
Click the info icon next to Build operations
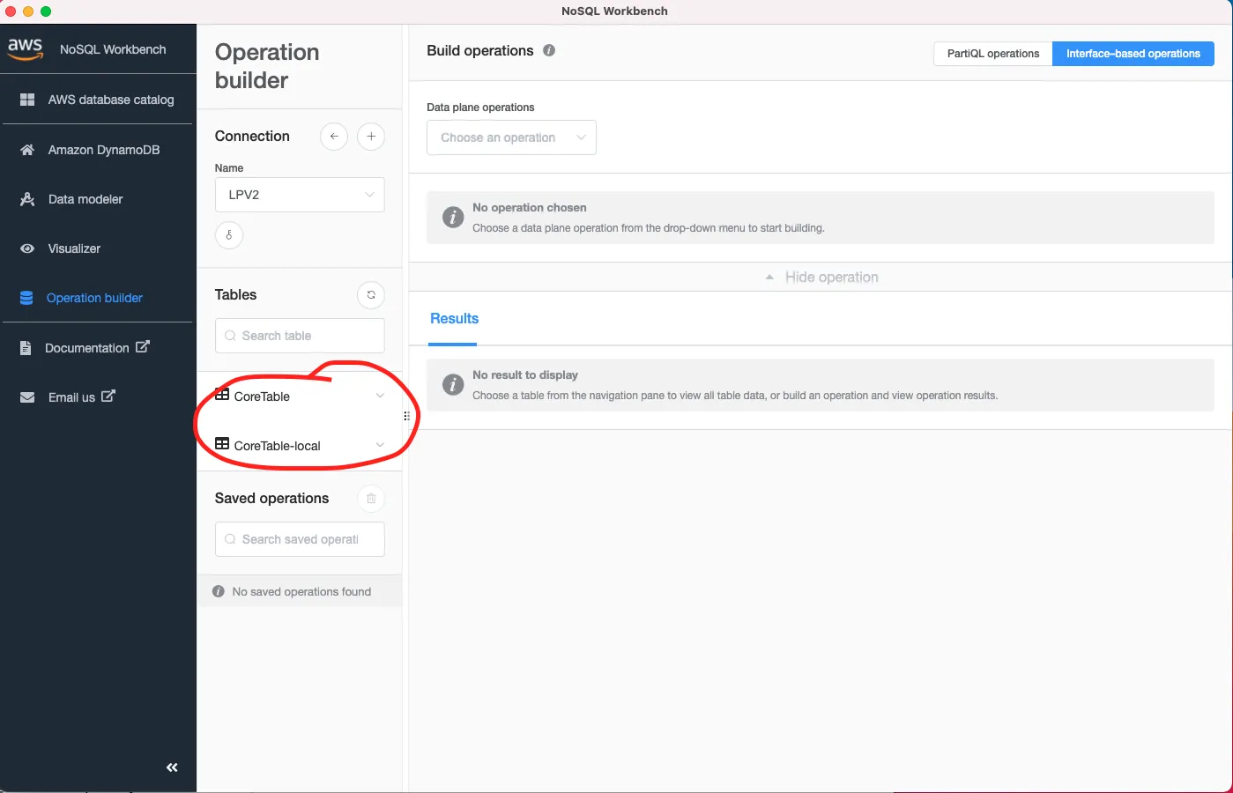tap(549, 50)
